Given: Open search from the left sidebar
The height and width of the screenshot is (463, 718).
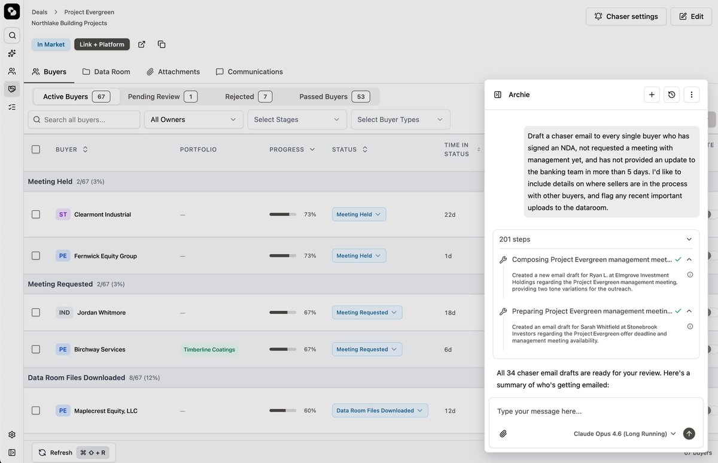Looking at the screenshot, I should pos(12,35).
